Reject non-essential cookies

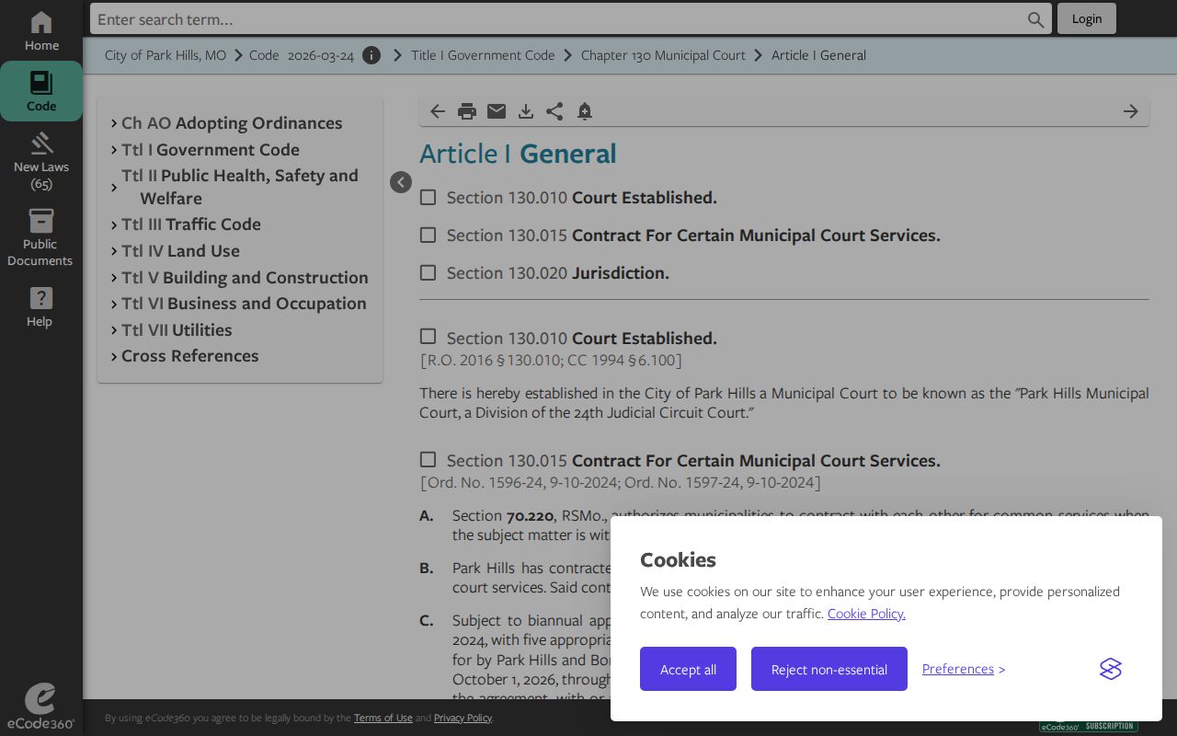[829, 669]
